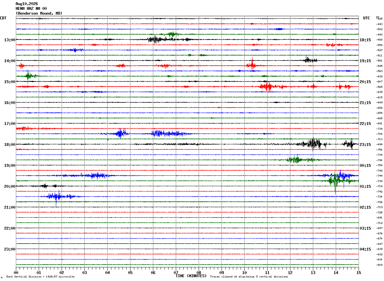This screenshot has height=281, width=384.
Task: Click the Each Vertical Division microvolts note
Action: [x=40, y=277]
